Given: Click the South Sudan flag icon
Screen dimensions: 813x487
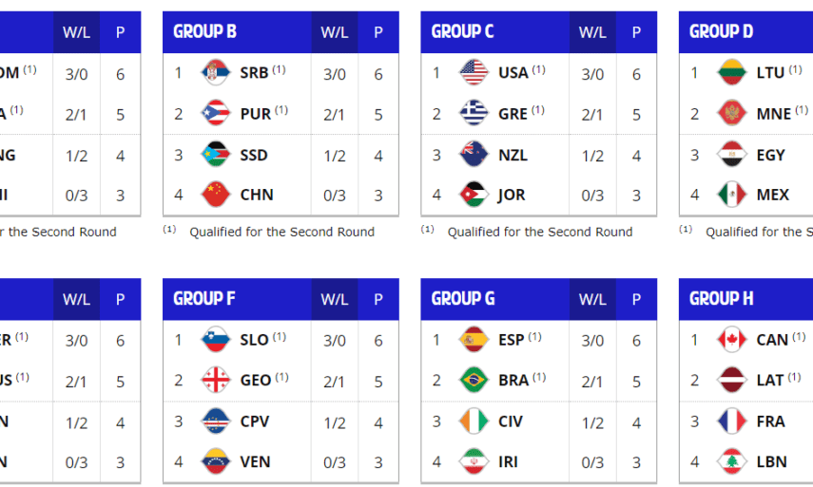Looking at the screenshot, I should 216,155.
